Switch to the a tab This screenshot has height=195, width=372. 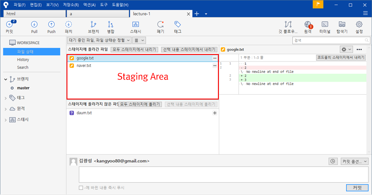point(98,14)
